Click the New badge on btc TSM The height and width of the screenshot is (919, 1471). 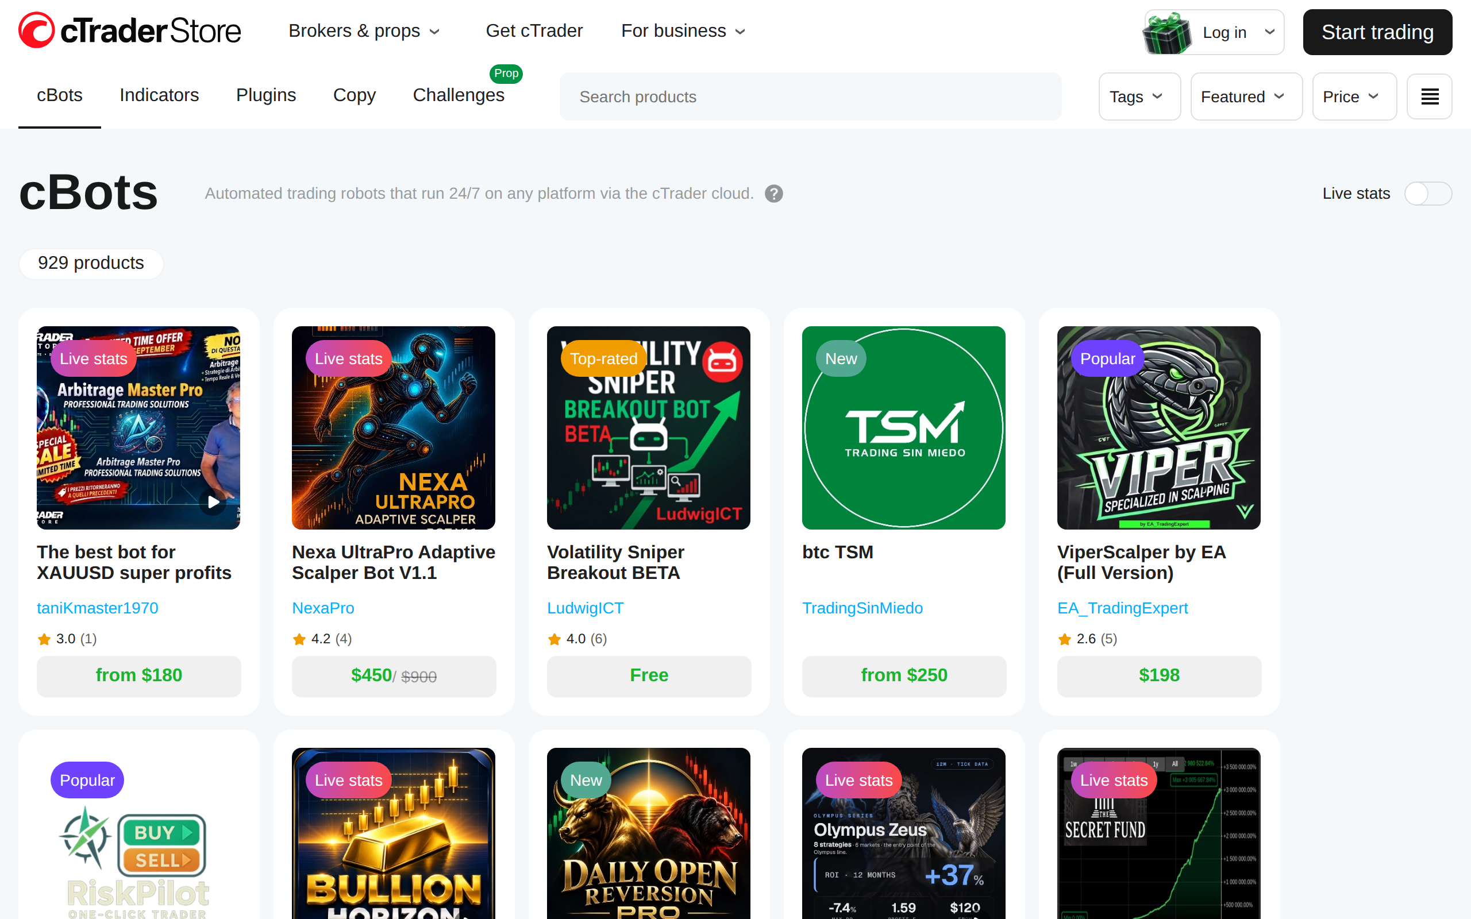click(841, 358)
